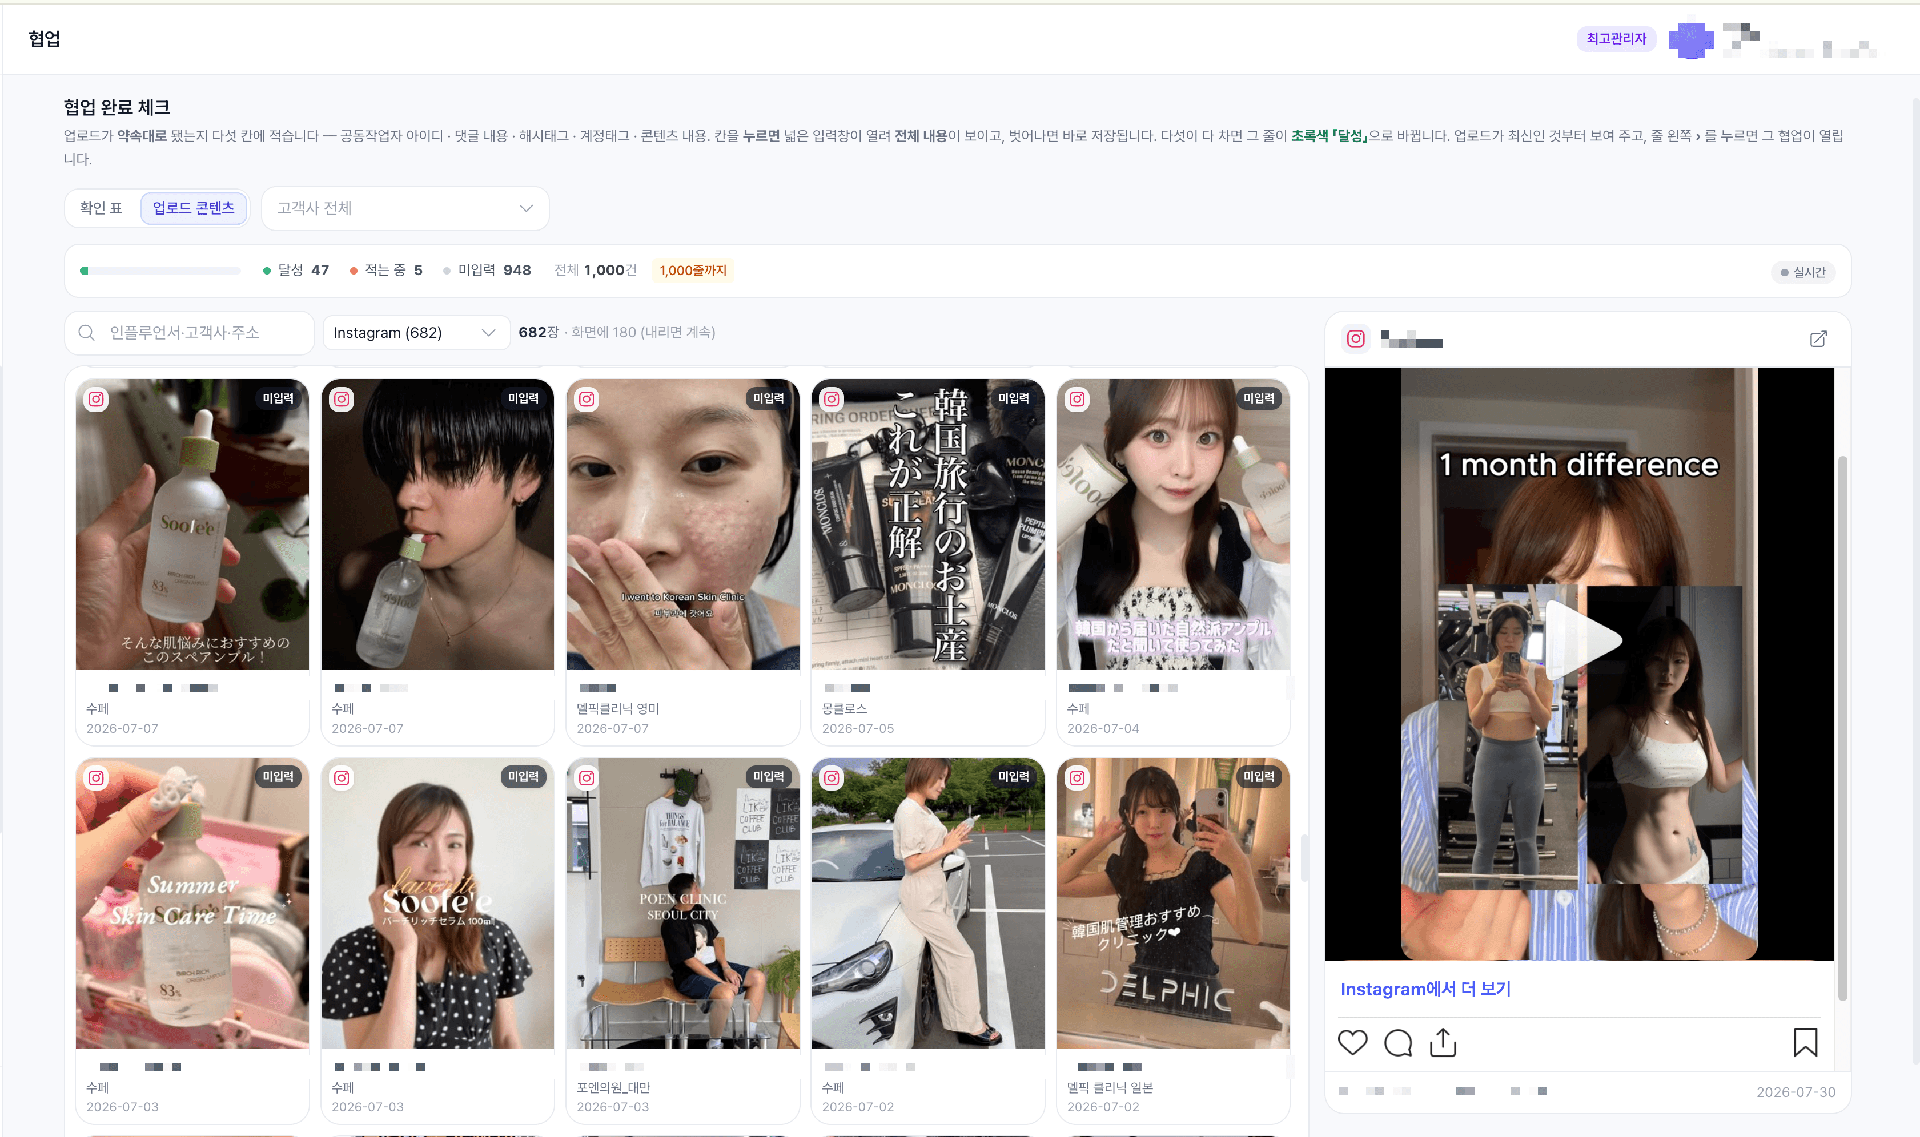Like the previewed post with the heart icon
The image size is (1920, 1137).
pyautogui.click(x=1352, y=1042)
